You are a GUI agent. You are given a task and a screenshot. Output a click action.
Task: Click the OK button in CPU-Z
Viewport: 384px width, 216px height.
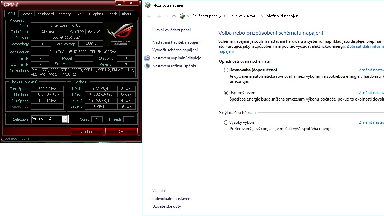(121, 132)
